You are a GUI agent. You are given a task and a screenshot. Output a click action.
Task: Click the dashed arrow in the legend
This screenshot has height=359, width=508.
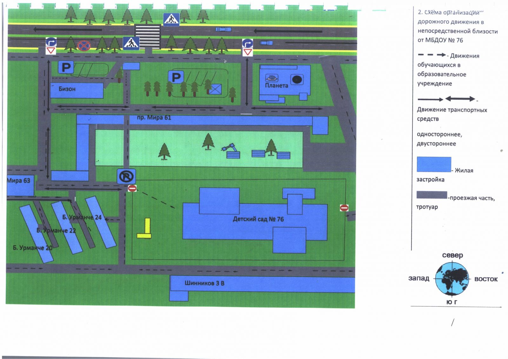(x=431, y=55)
